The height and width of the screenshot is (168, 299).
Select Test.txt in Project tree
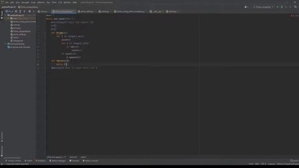click(14, 37)
